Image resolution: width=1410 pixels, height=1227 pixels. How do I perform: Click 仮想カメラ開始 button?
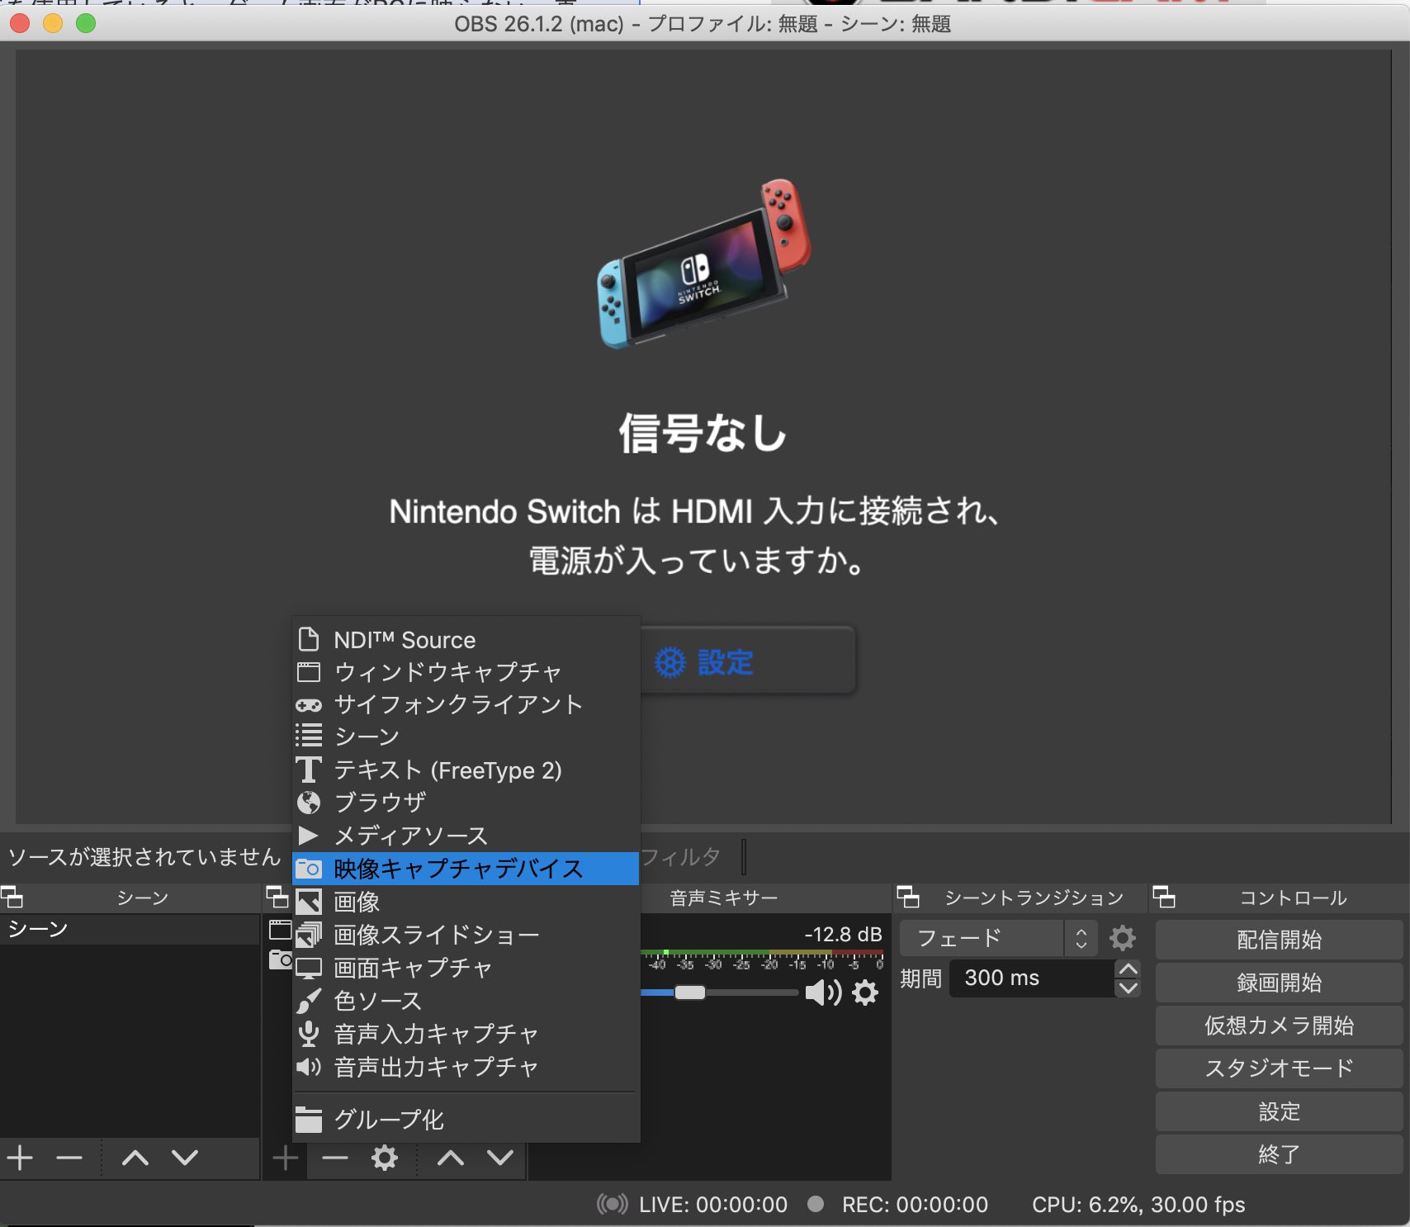[x=1279, y=1026]
